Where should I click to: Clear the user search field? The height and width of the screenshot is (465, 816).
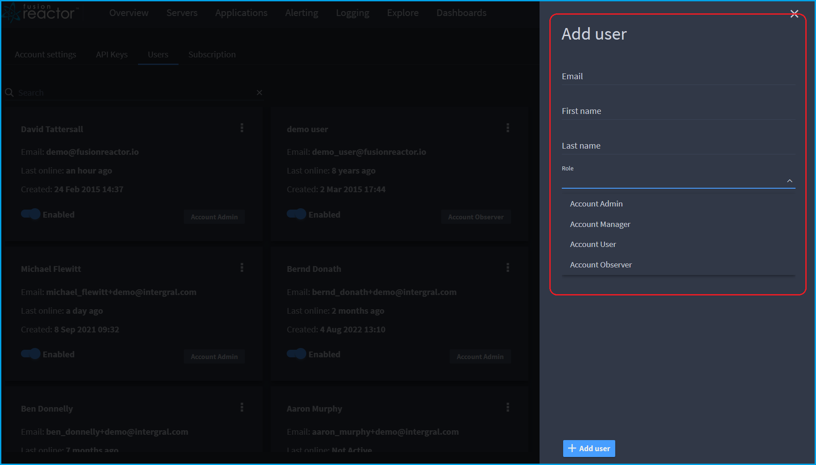click(x=260, y=93)
